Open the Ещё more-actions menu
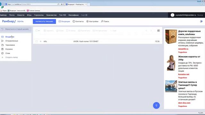 click(x=113, y=31)
